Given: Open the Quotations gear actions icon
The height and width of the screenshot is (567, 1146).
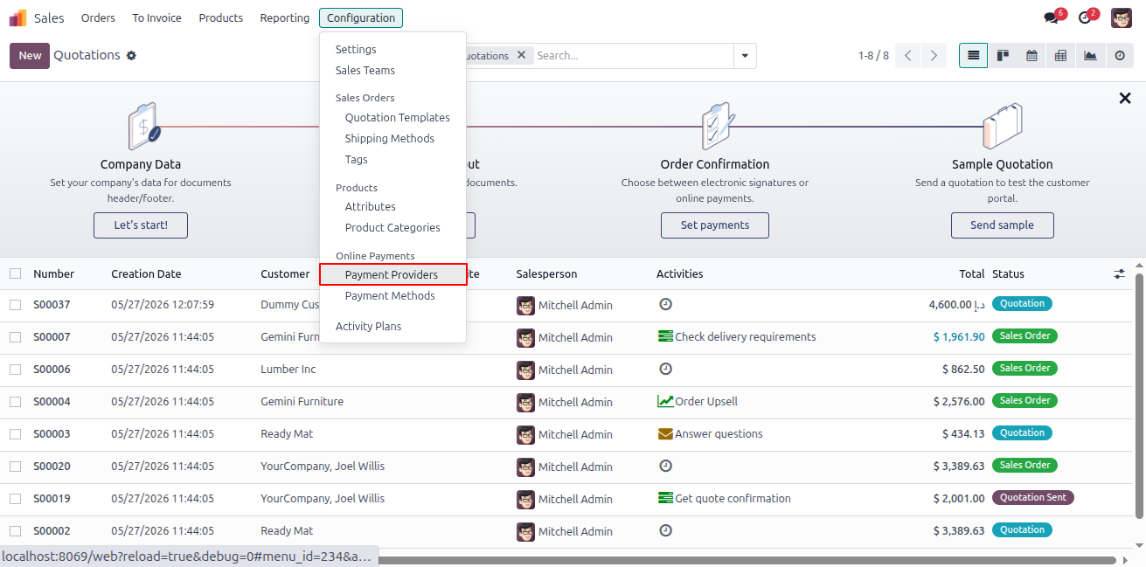Looking at the screenshot, I should click(131, 55).
